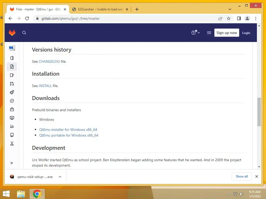Open the tab search dropdown chevron
This screenshot has height=199, width=266.
tap(230, 9)
